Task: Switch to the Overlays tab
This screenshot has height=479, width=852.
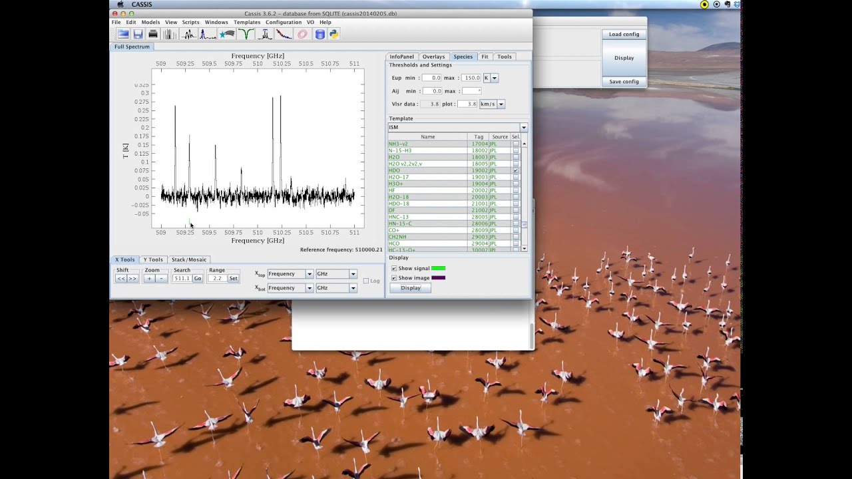Action: point(433,57)
